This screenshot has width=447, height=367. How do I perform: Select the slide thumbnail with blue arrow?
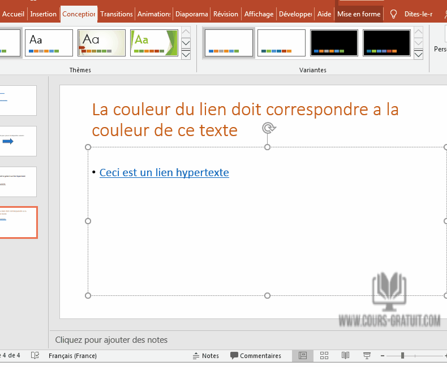pyautogui.click(x=18, y=141)
